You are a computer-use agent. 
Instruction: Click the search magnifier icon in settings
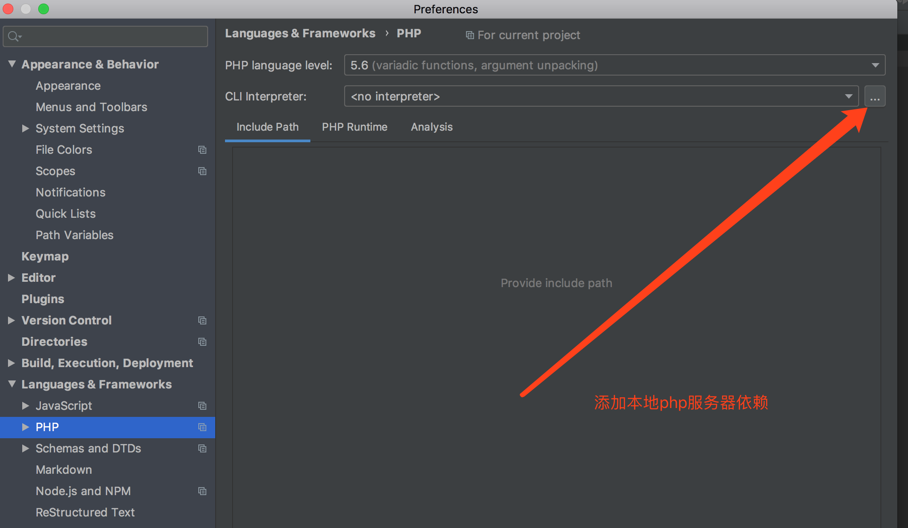pos(14,36)
